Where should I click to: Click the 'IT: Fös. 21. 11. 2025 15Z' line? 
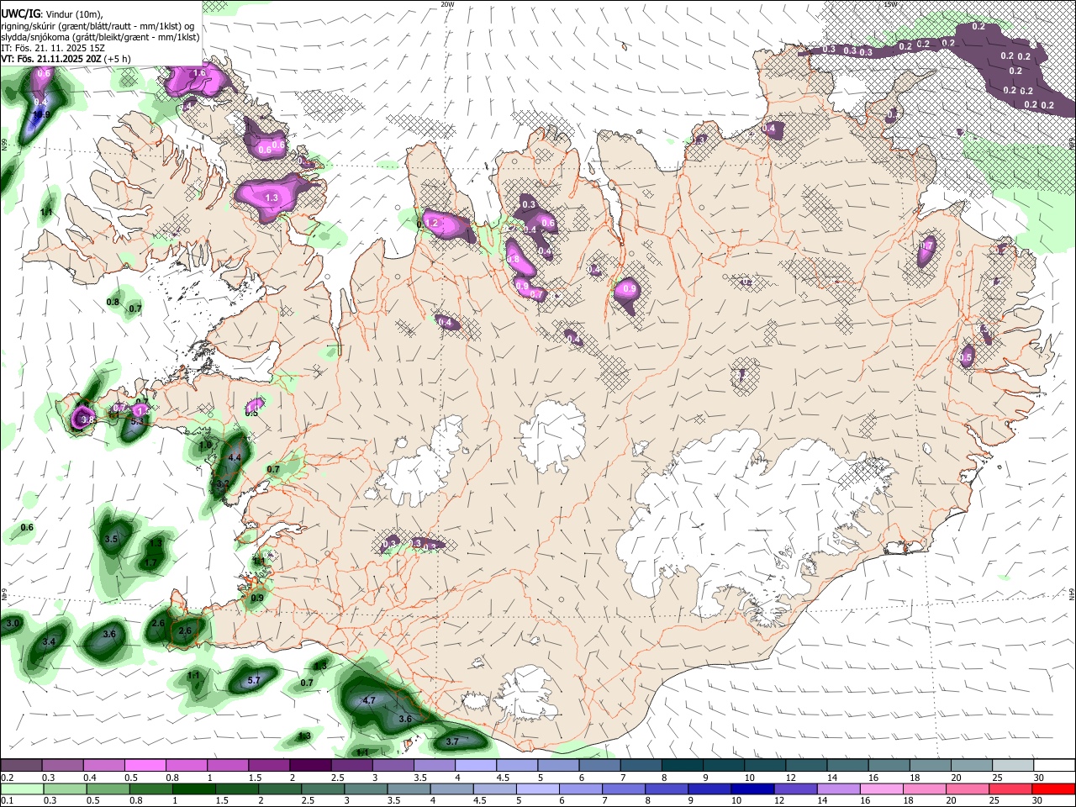tap(52, 47)
